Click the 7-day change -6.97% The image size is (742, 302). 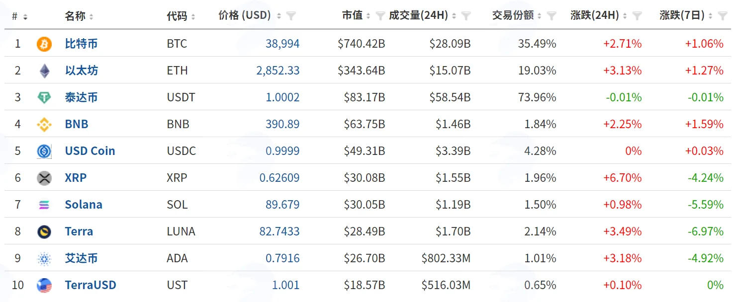click(706, 231)
